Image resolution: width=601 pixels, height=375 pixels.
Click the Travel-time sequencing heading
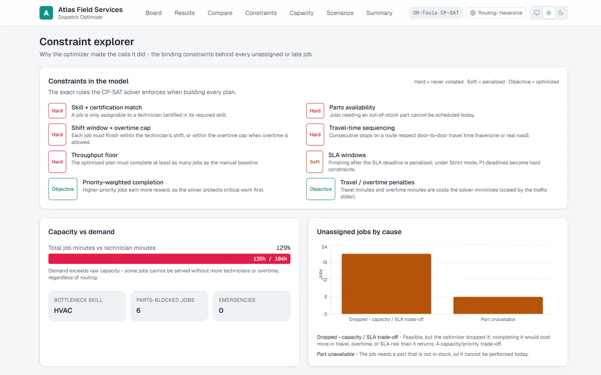[x=362, y=128]
